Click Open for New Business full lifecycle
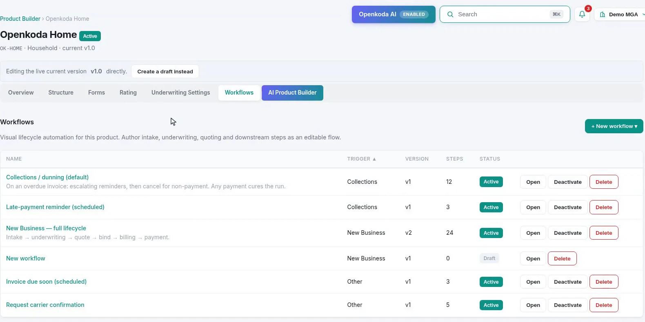Viewport: 645px width, 322px height. pos(533,233)
